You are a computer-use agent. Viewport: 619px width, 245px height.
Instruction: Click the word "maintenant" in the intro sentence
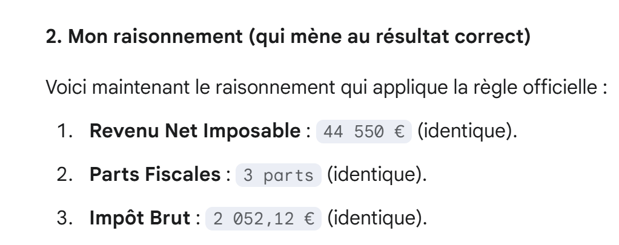[x=119, y=96]
